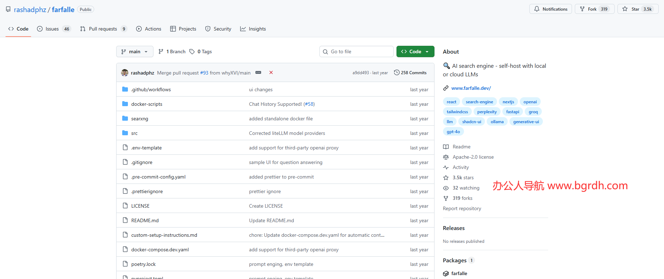Click the farfalle package icon
Viewport: 664px width, 279px height.
446,274
